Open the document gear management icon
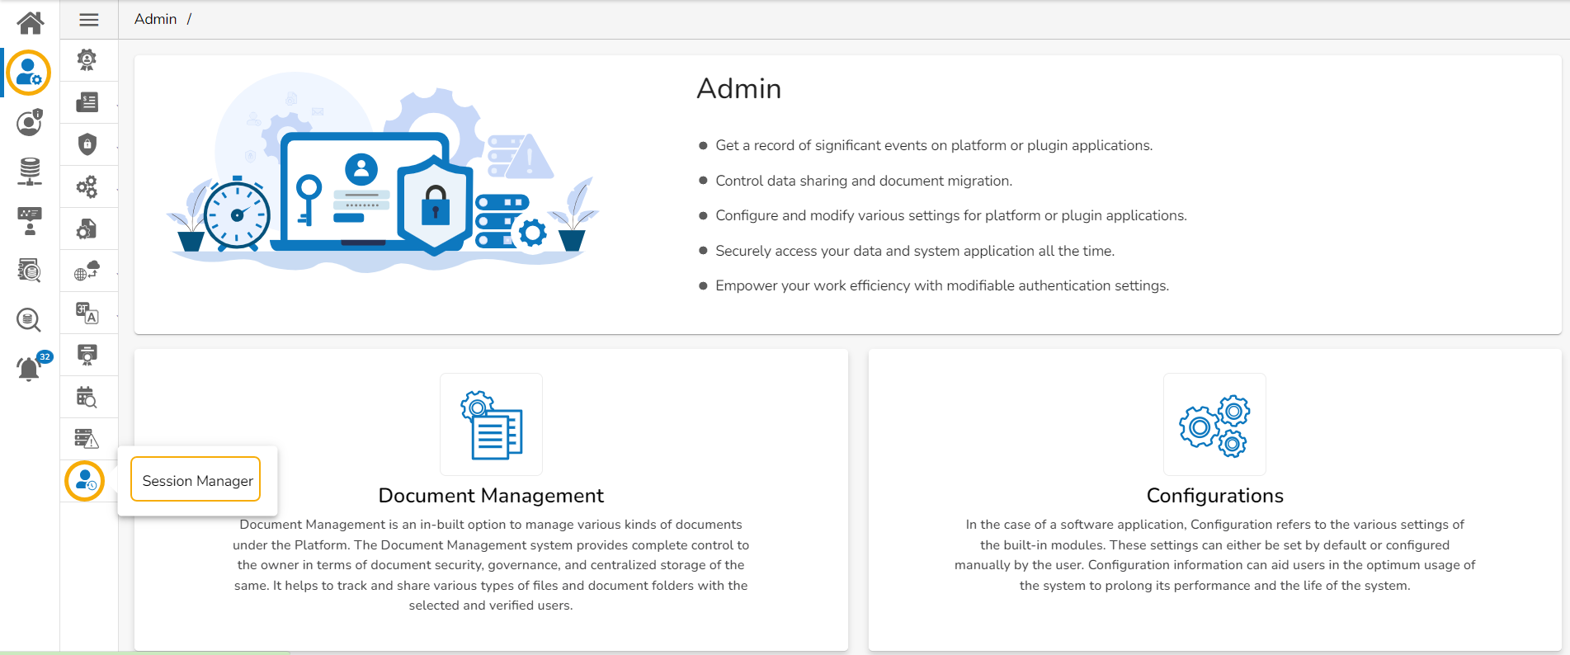 point(87,229)
